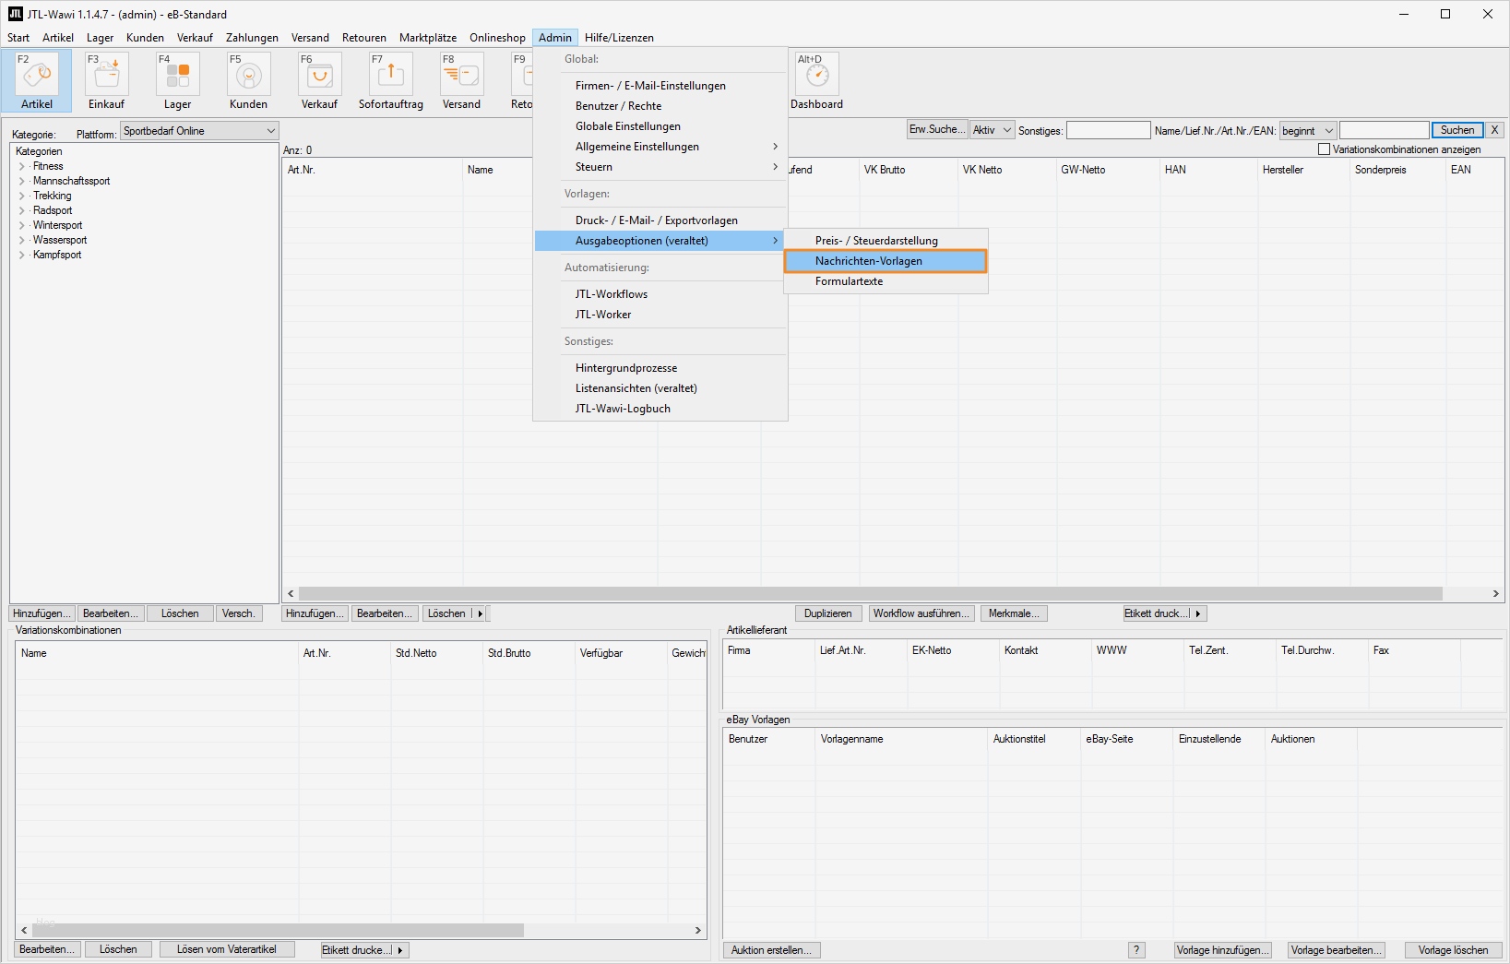
Task: Click the Versch. category button
Action: (x=238, y=613)
